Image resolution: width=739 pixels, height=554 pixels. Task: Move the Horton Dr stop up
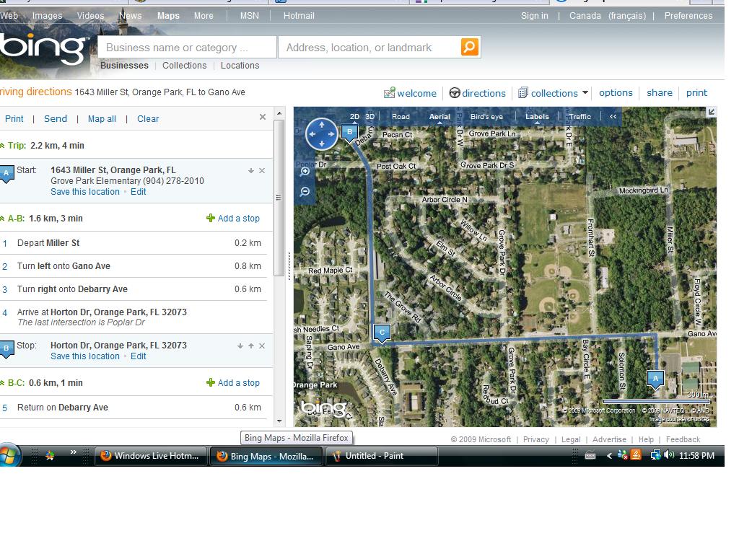(x=251, y=346)
